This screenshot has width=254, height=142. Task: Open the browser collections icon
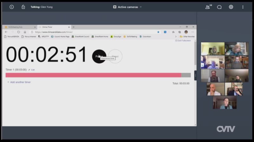(x=179, y=32)
